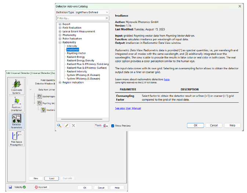Screen dimensions: 247x193
Task: Select Radiant Intensity in the tree
Action: (x=77, y=72)
